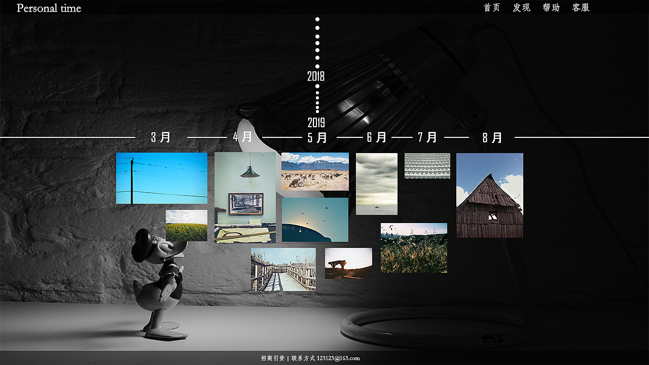Click the 招商引资 footer text

click(273, 358)
